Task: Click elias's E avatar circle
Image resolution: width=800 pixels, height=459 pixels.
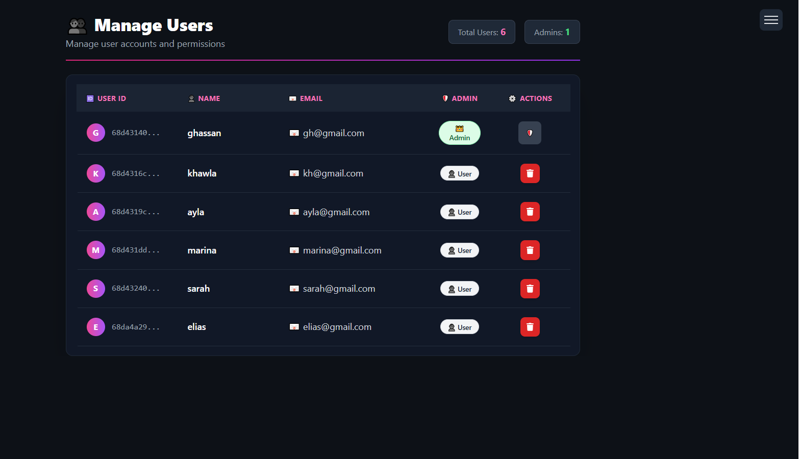Action: (x=96, y=327)
